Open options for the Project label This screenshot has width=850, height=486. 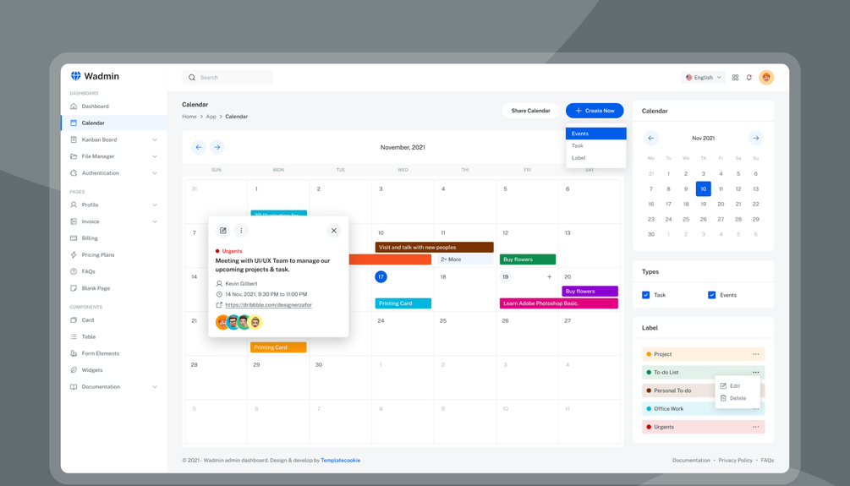[755, 354]
